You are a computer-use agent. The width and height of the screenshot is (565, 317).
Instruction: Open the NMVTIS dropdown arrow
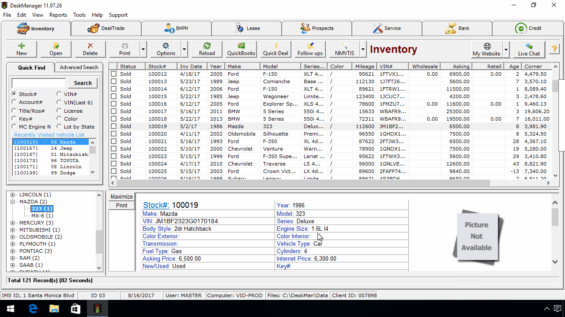pyautogui.click(x=363, y=49)
